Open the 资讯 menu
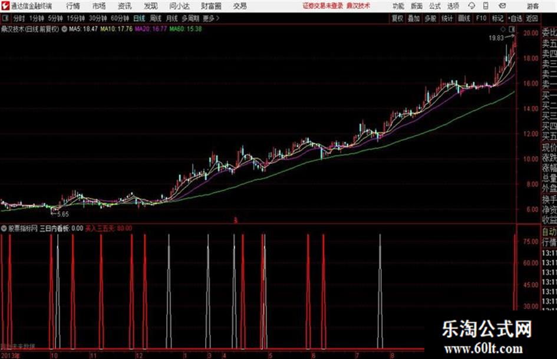The height and width of the screenshot is (359, 557). [124, 6]
